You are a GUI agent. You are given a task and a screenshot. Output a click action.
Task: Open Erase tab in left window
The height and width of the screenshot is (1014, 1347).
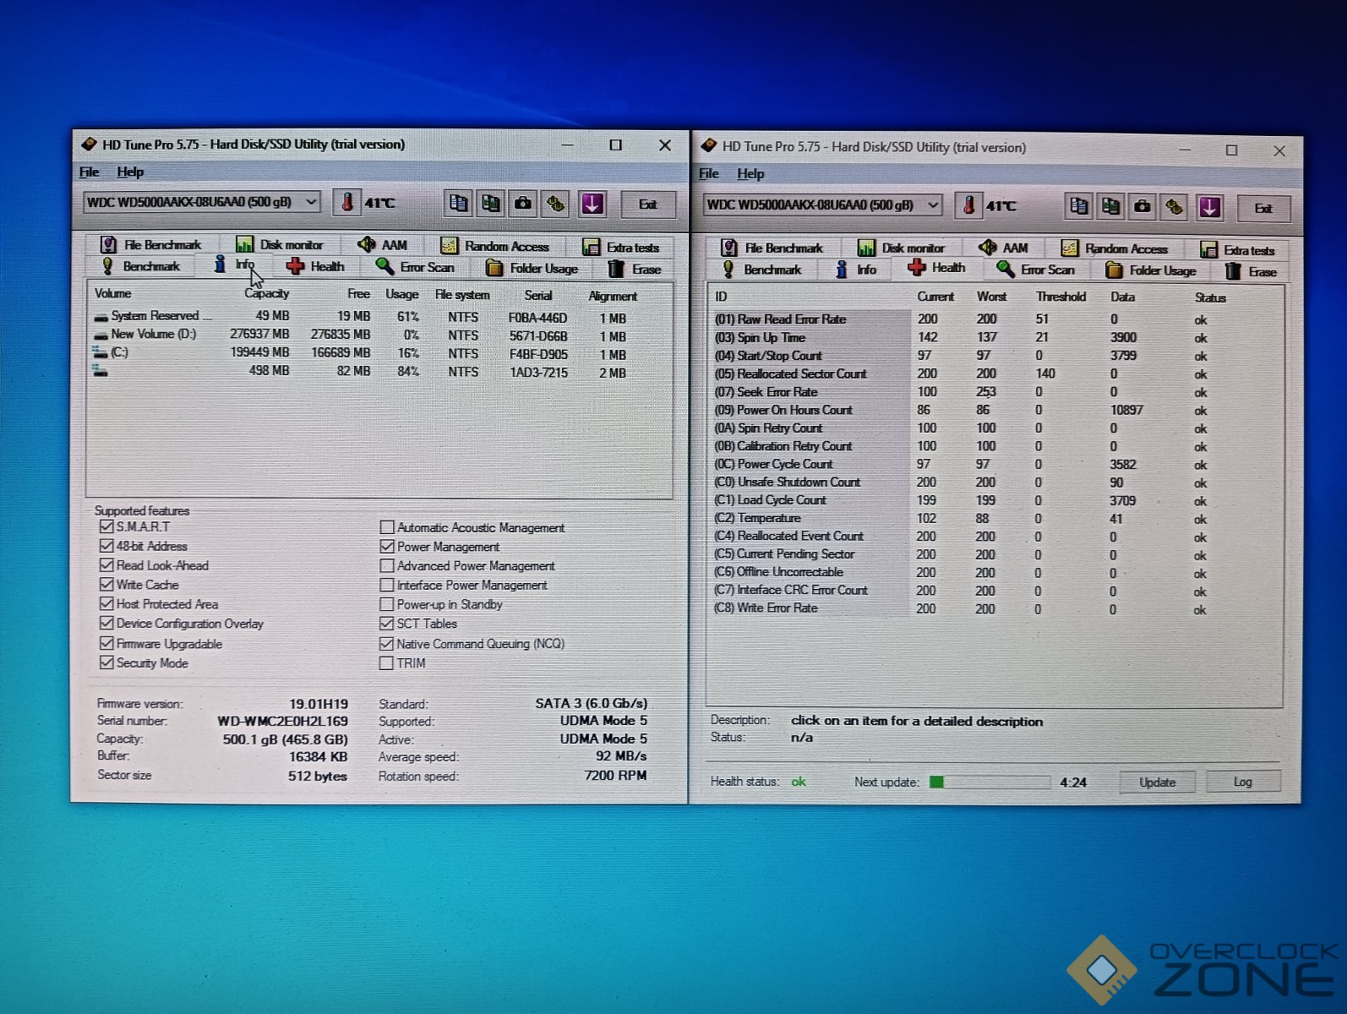click(635, 269)
